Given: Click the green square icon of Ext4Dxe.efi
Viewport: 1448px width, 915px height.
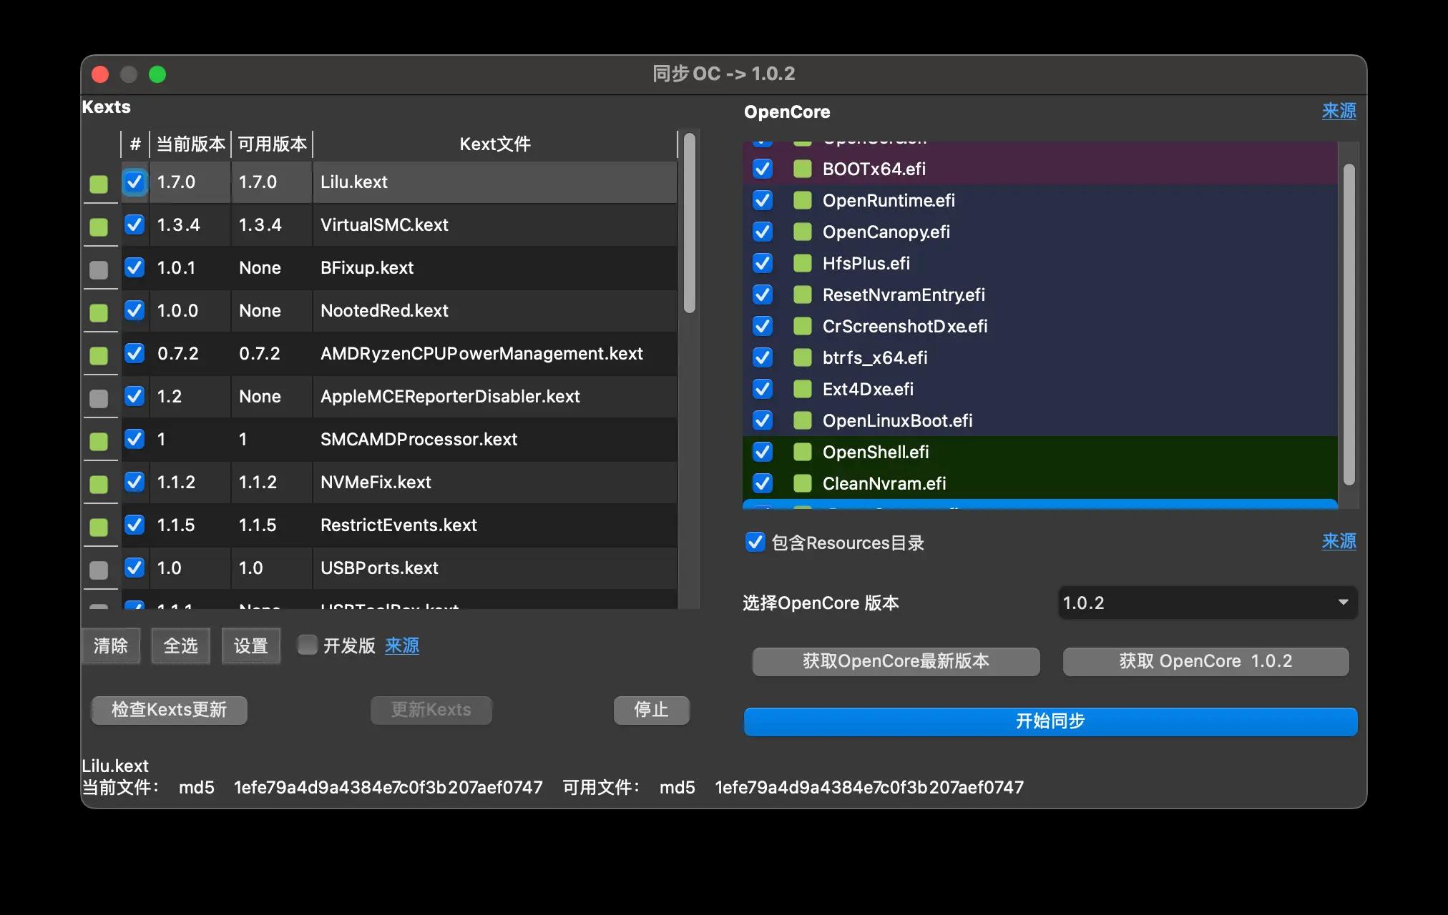Looking at the screenshot, I should pyautogui.click(x=803, y=389).
